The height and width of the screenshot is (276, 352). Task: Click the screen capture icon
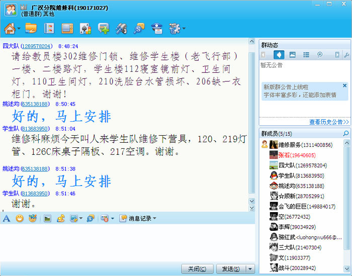[x=74, y=218]
